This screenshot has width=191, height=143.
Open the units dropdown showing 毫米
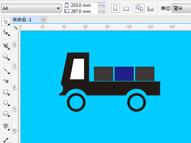[x=181, y=8]
